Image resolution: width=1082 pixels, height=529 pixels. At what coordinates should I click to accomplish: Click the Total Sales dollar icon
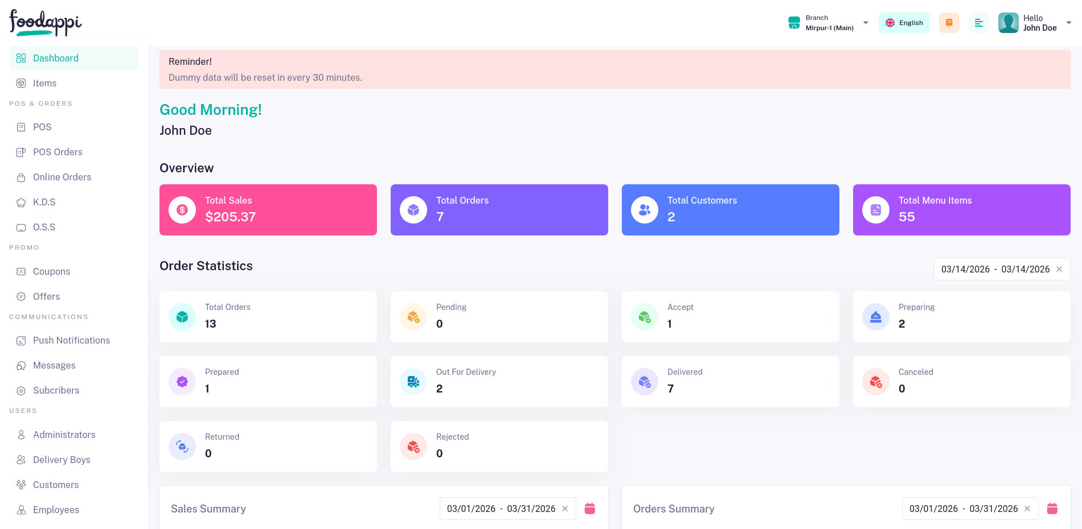[x=182, y=210]
